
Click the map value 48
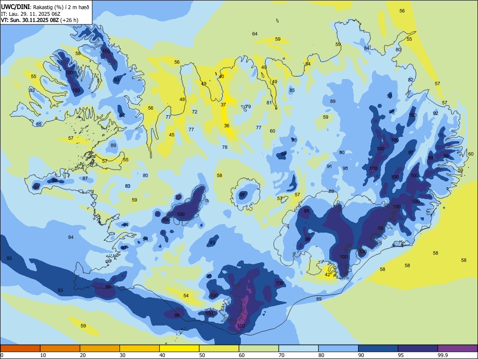point(182,99)
